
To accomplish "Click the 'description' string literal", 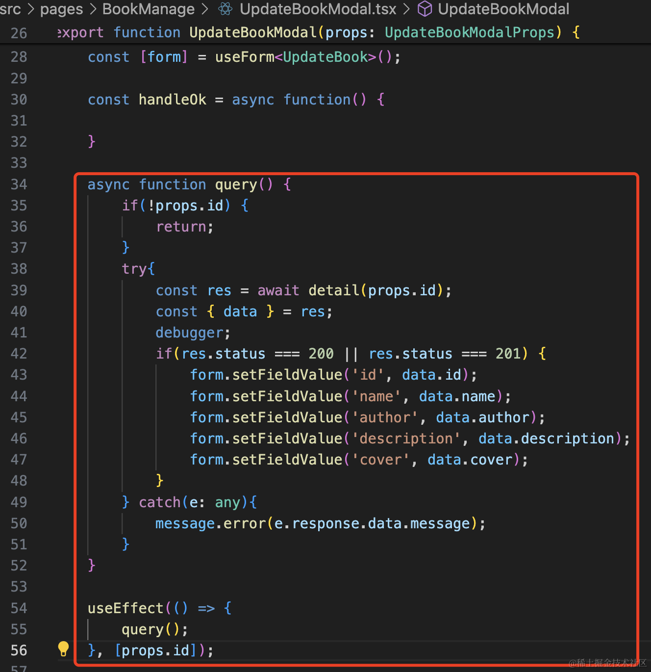I will pos(406,439).
